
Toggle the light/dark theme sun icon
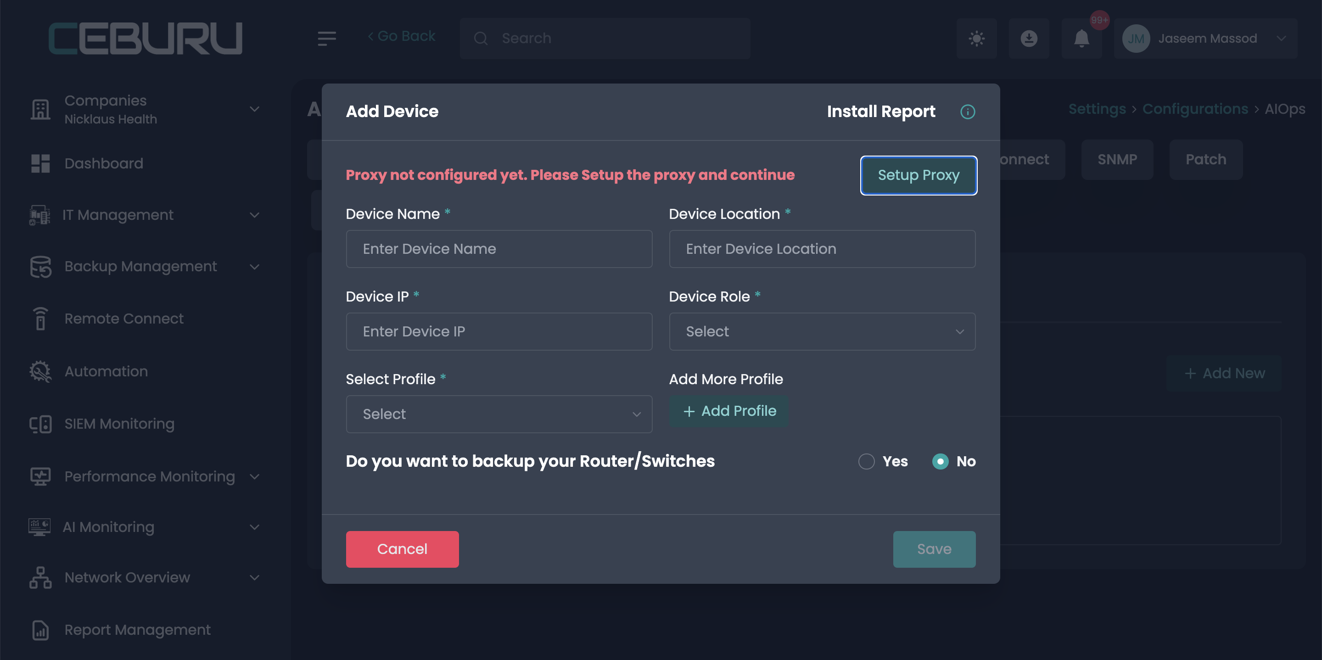(x=976, y=39)
